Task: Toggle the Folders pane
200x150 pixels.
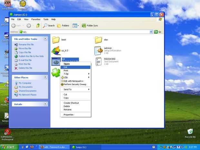Action: coord(63,25)
